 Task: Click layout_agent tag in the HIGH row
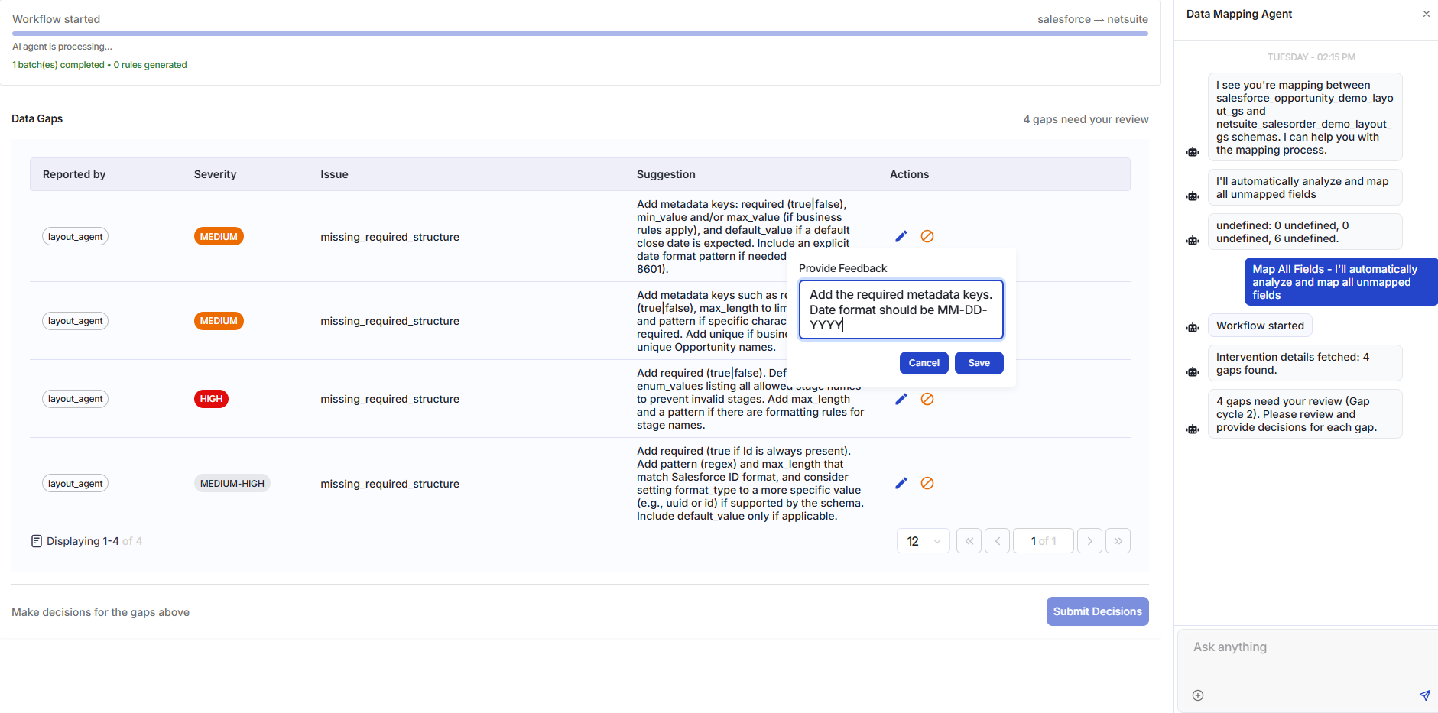(x=75, y=399)
